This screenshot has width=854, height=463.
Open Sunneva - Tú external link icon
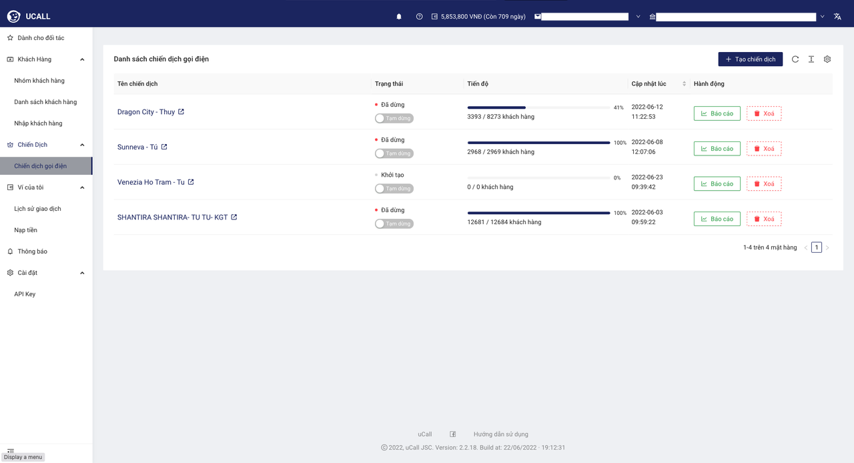point(164,147)
